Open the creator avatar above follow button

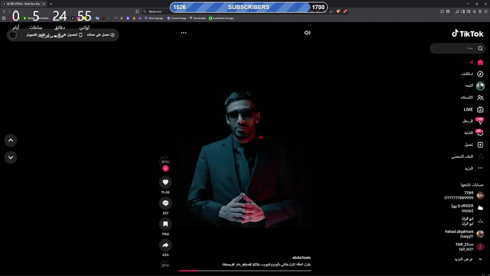(x=165, y=161)
